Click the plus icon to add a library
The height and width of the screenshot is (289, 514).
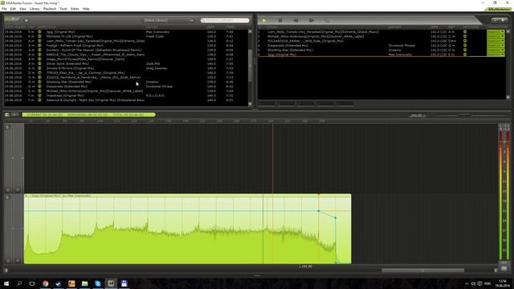[x=27, y=20]
